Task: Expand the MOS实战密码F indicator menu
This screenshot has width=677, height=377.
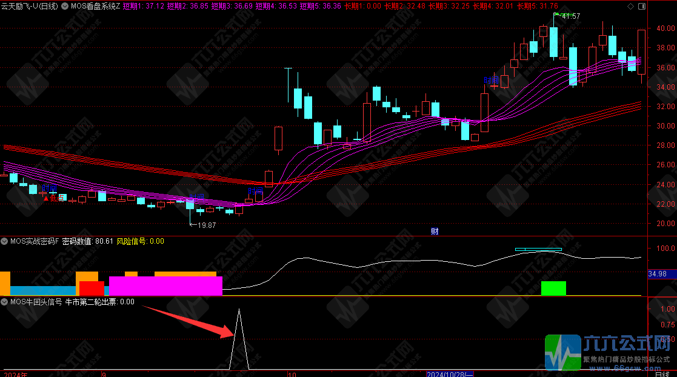Action: (x=5, y=241)
